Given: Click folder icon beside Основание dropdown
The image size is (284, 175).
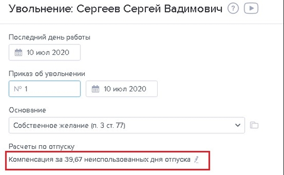Looking at the screenshot, I should (254, 125).
